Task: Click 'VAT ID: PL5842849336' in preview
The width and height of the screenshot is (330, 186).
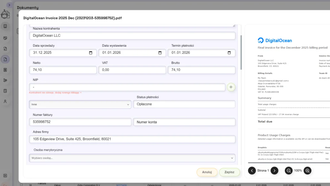Action: pyautogui.click(x=268, y=92)
